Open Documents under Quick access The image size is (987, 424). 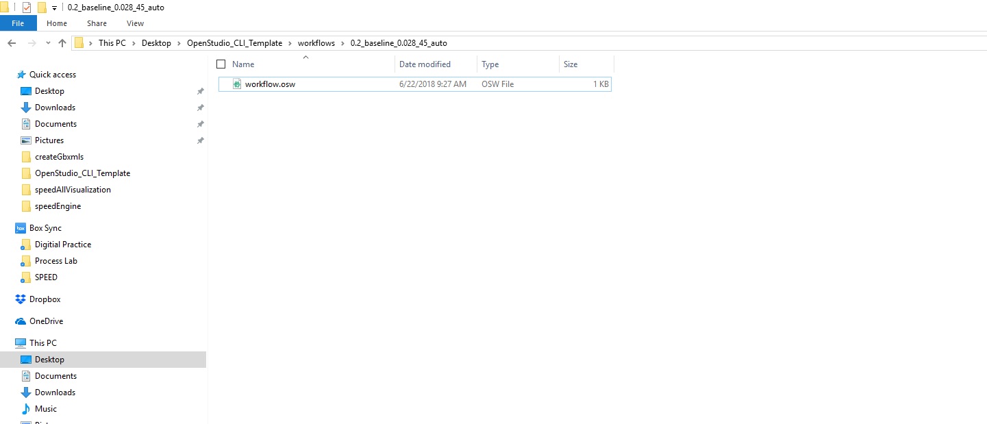pyautogui.click(x=55, y=124)
